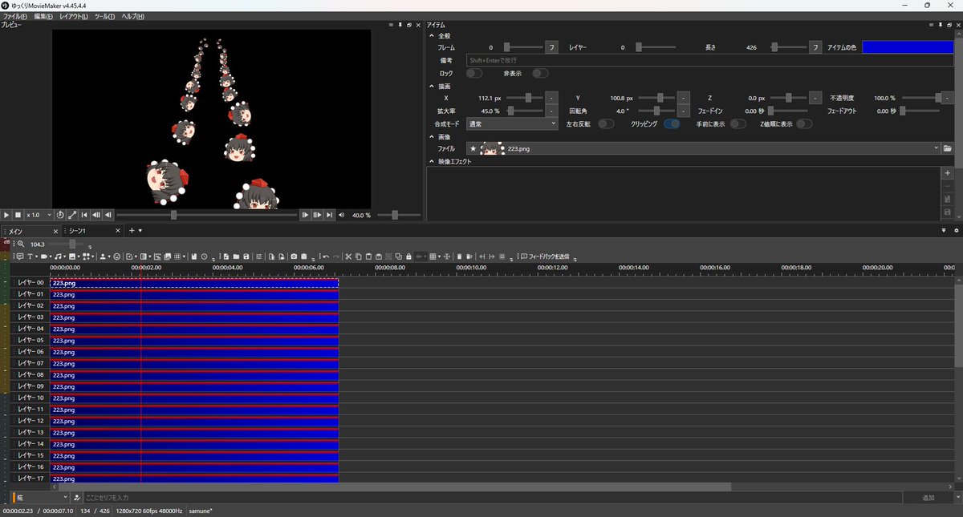Click the Stop button in preview

click(18, 215)
